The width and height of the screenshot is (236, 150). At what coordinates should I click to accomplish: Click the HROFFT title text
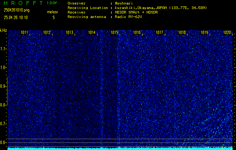[23, 3]
